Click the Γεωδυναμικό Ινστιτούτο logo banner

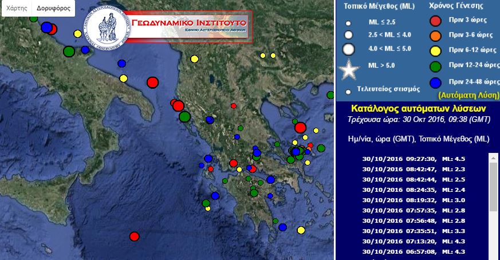(168, 27)
